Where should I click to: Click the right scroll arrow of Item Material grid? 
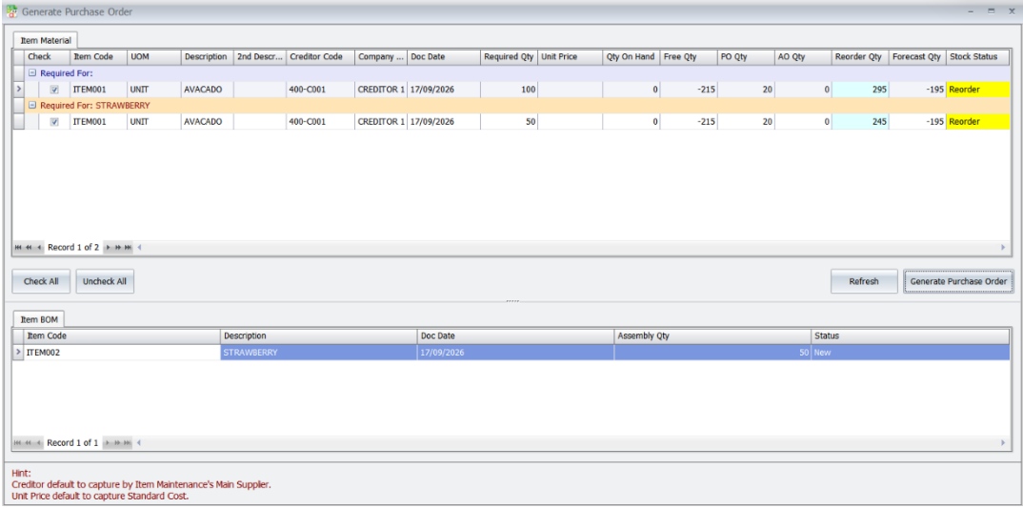pos(1003,248)
